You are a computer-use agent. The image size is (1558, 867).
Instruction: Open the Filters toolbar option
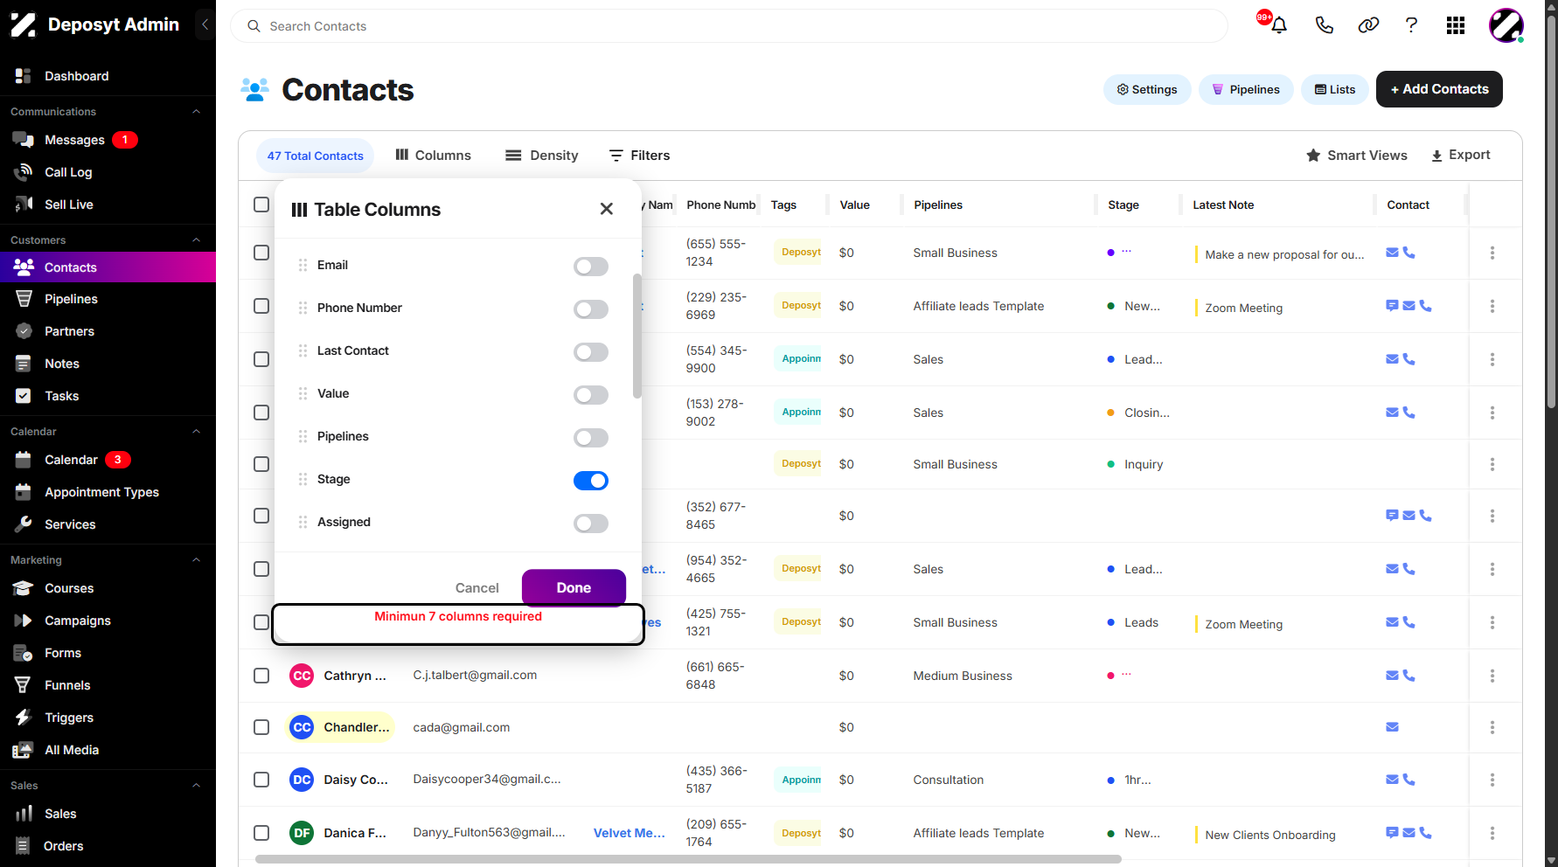(x=639, y=156)
